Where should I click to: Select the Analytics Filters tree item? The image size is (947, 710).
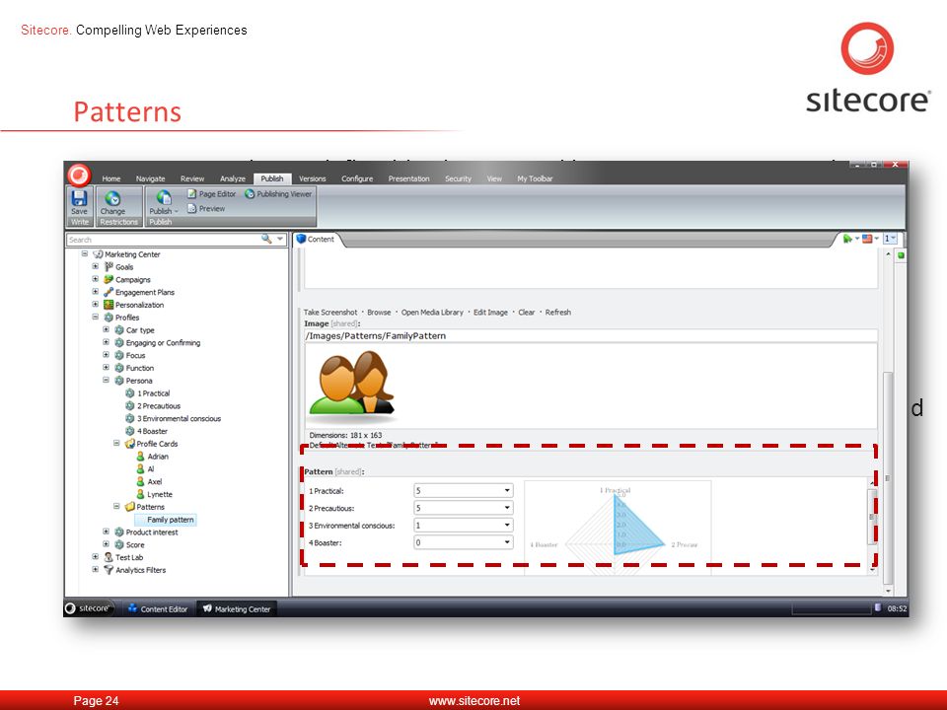point(135,570)
